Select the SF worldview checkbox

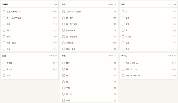click(4, 30)
